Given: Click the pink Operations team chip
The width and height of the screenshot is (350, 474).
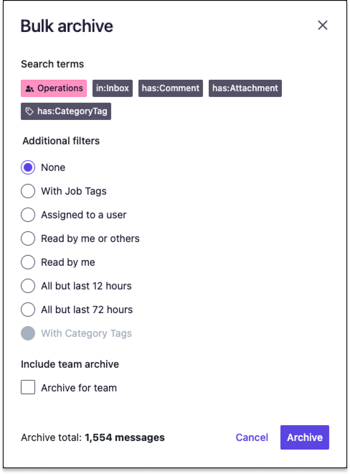Looking at the screenshot, I should click(x=54, y=88).
